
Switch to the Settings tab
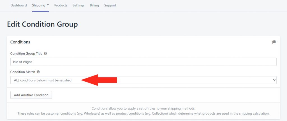(x=78, y=5)
